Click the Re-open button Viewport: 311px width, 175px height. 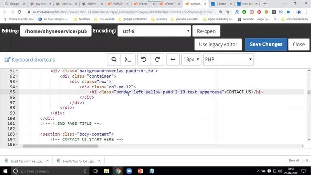coord(206,31)
